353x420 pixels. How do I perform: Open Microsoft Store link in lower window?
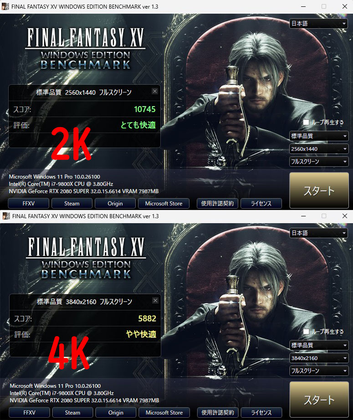[x=164, y=413]
